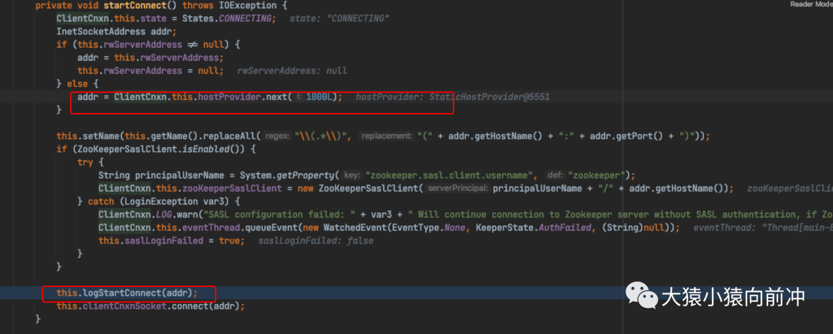The image size is (833, 334).
Task: Click the if rwServerAddress null check line
Action: (x=149, y=45)
